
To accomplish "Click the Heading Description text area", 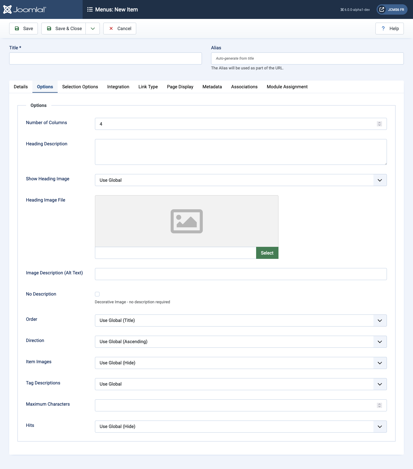I will pos(241,152).
